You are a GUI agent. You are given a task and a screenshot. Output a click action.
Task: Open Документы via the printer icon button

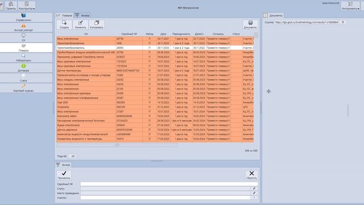pos(250,24)
